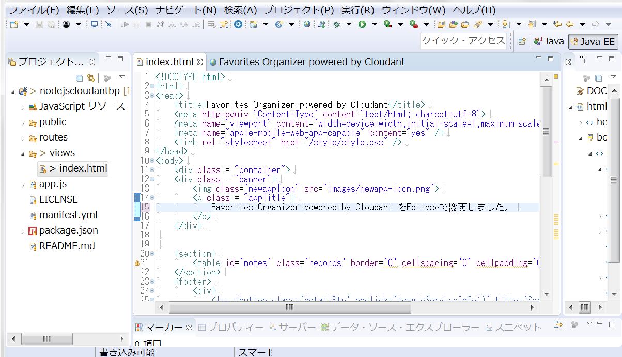Open the 編集(E) menu
The width and height of the screenshot is (622, 357).
point(83,10)
